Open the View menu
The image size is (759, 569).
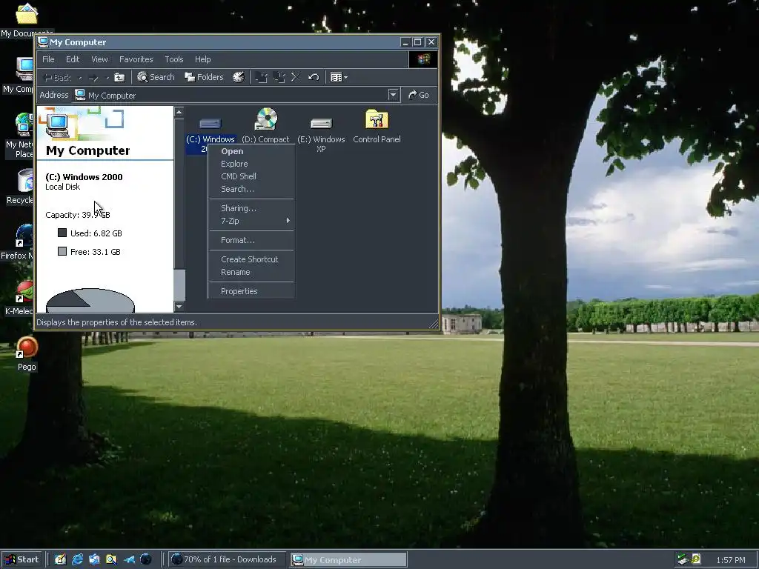click(99, 59)
